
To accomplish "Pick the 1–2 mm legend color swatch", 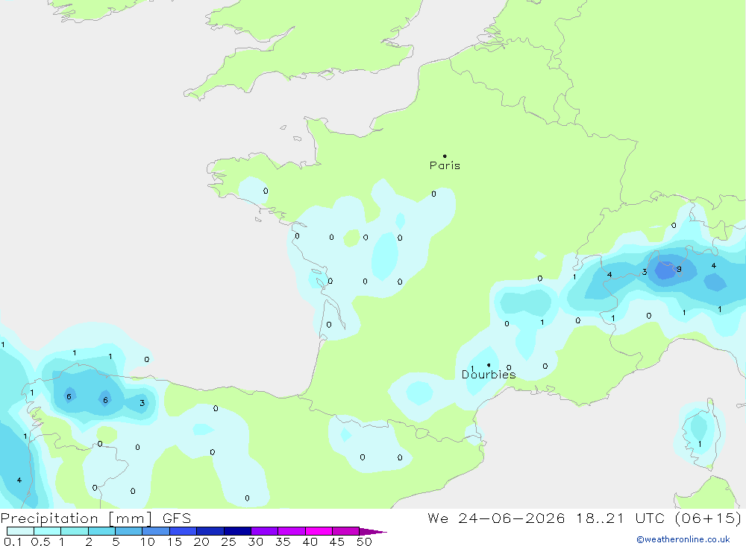I will 74,531.
